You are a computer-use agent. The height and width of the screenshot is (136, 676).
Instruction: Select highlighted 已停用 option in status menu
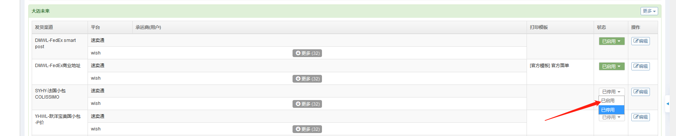tap(611, 110)
